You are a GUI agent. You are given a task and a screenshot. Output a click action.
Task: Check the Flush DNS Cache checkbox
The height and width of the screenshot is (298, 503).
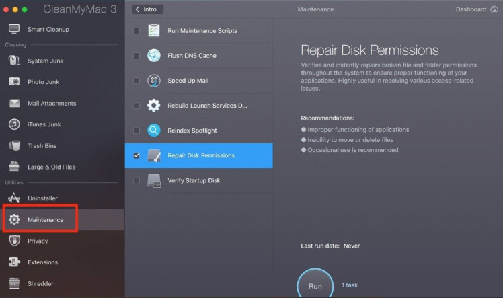click(137, 56)
